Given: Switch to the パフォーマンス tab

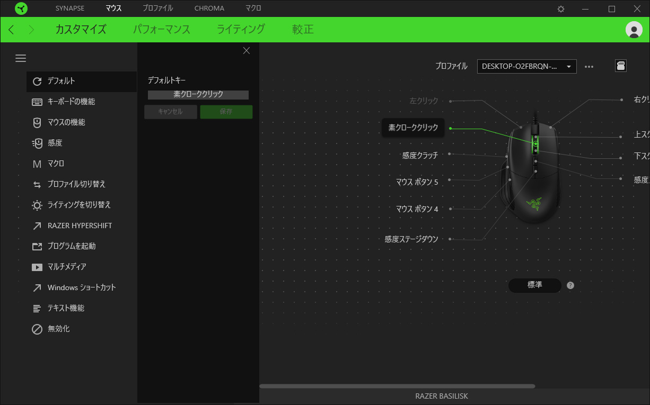Looking at the screenshot, I should 162,30.
